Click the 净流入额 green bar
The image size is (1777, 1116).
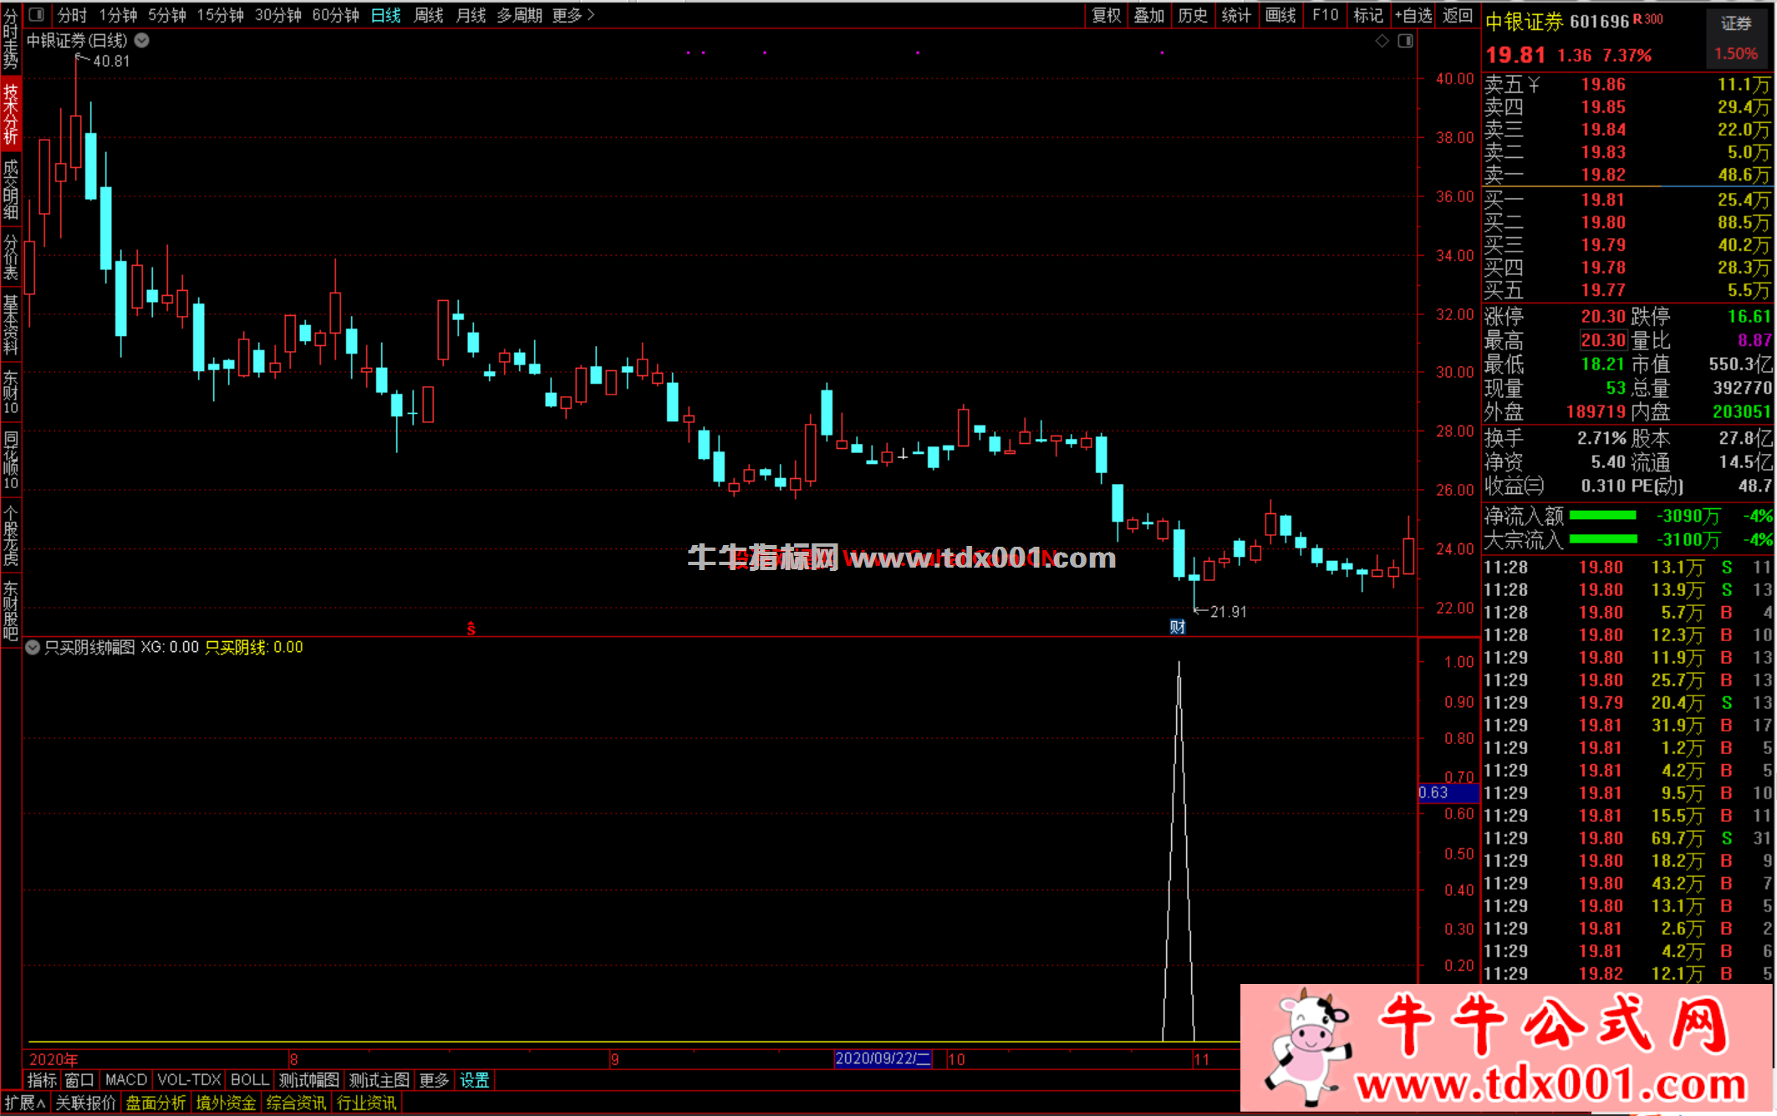[1602, 516]
